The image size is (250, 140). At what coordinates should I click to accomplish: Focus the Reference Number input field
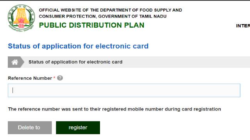(x=124, y=90)
